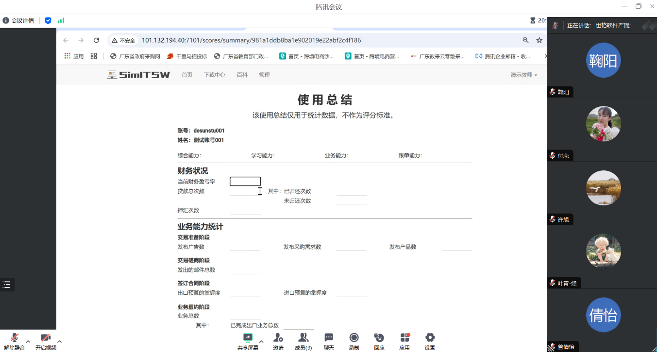Expand the audio options arrow beside 解除静音
Image resolution: width=657 pixels, height=352 pixels.
click(28, 341)
